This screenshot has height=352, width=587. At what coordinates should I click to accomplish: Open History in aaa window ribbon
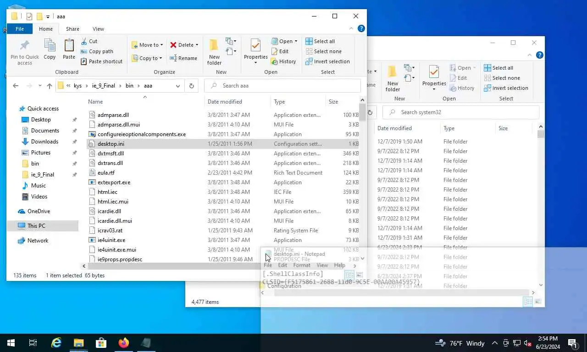click(x=283, y=61)
